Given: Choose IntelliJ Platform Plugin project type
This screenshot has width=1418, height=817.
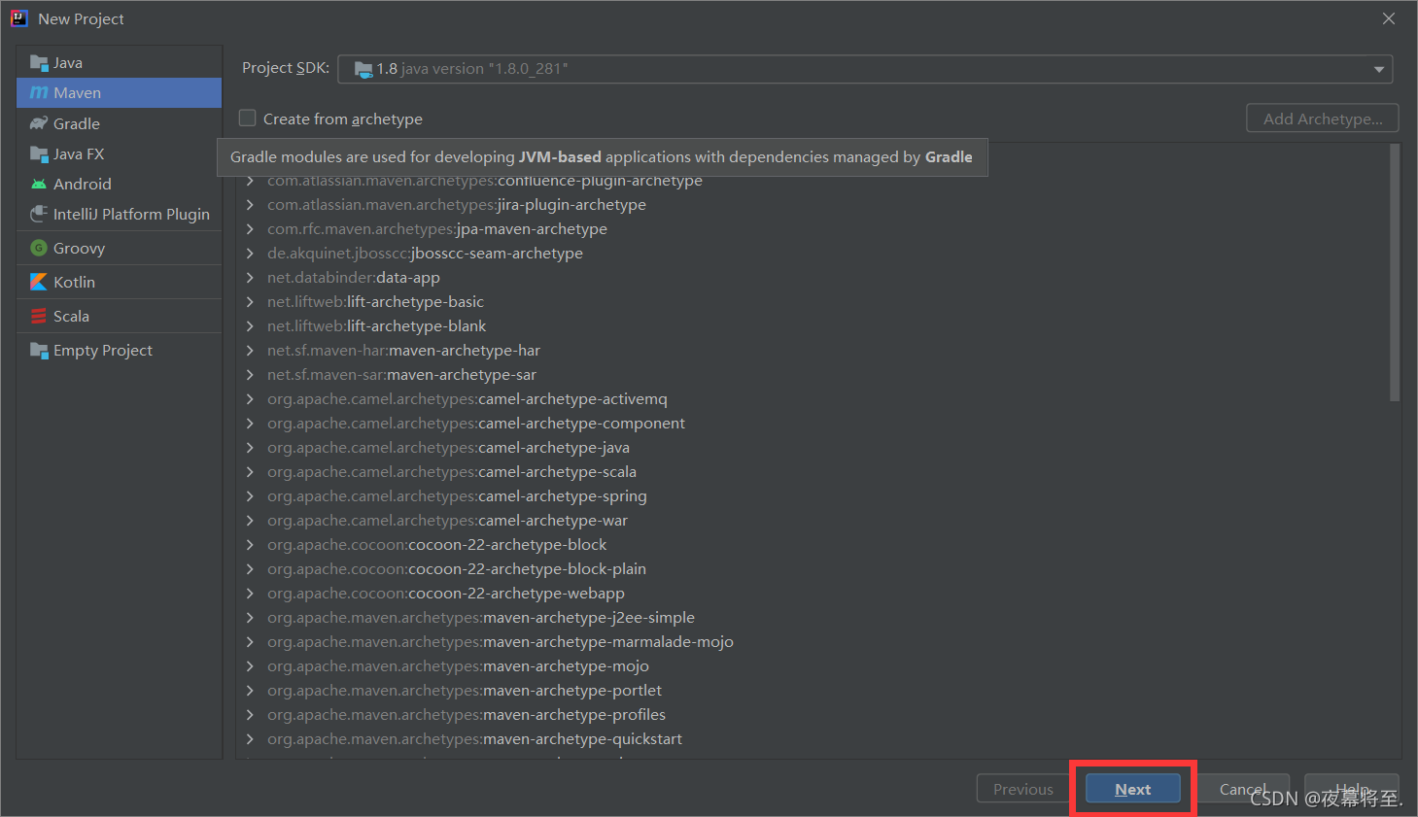Looking at the screenshot, I should click(119, 214).
